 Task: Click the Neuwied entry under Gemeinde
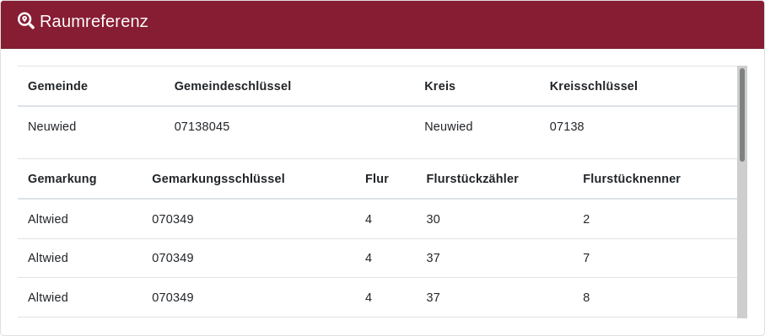coord(51,126)
